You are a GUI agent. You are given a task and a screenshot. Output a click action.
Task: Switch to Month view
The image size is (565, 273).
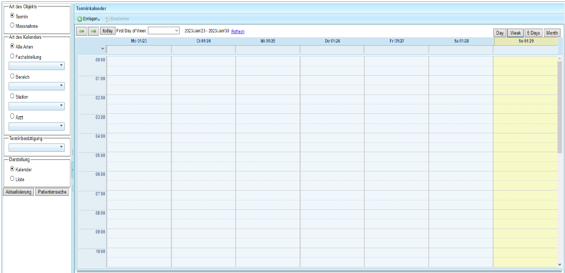552,33
